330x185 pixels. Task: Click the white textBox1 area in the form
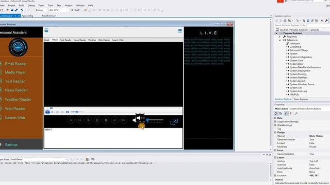coord(113,138)
